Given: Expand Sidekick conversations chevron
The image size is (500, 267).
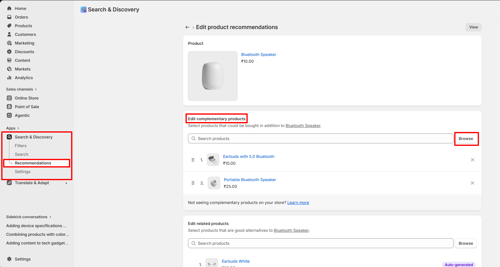Looking at the screenshot, I should pyautogui.click(x=50, y=217).
